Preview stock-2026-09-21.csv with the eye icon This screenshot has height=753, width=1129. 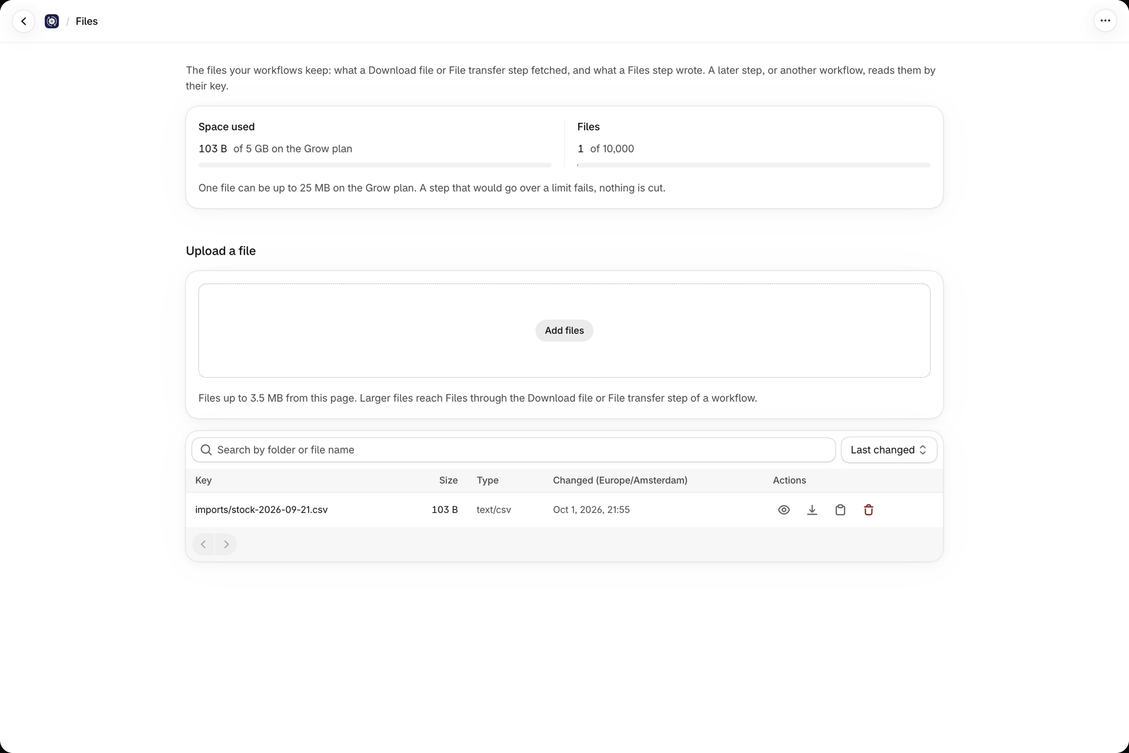click(x=784, y=510)
